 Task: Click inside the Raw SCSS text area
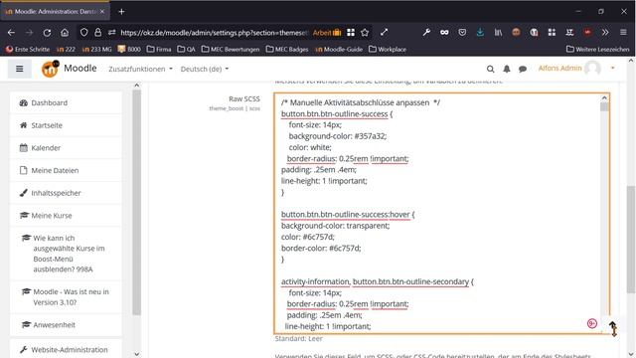[441, 214]
